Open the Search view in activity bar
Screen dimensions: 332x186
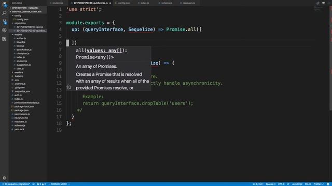[x=4, y=13]
